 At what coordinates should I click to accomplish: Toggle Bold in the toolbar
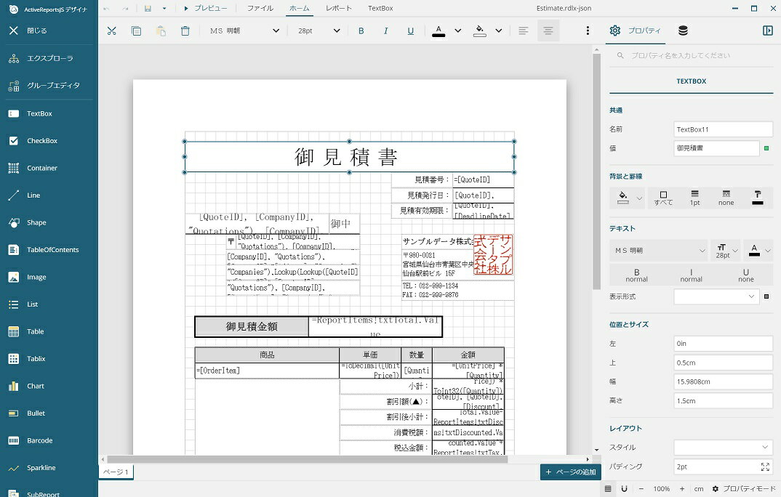click(361, 31)
